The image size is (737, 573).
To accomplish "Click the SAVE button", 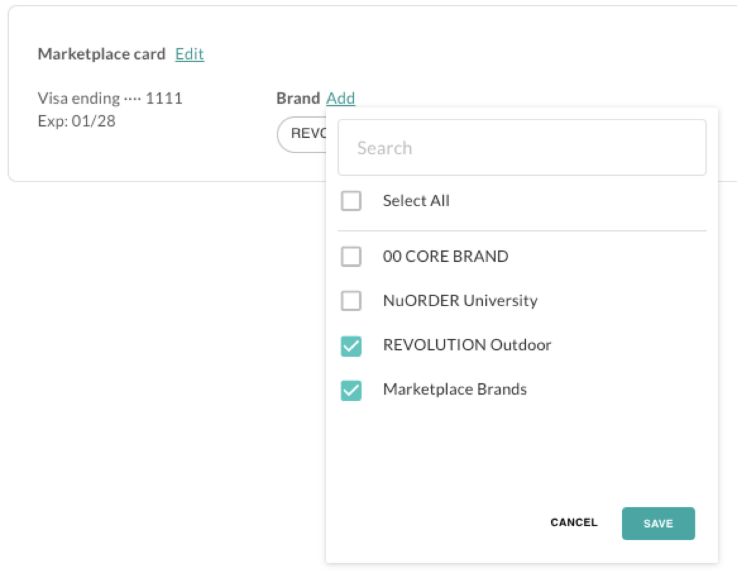I will 658,523.
